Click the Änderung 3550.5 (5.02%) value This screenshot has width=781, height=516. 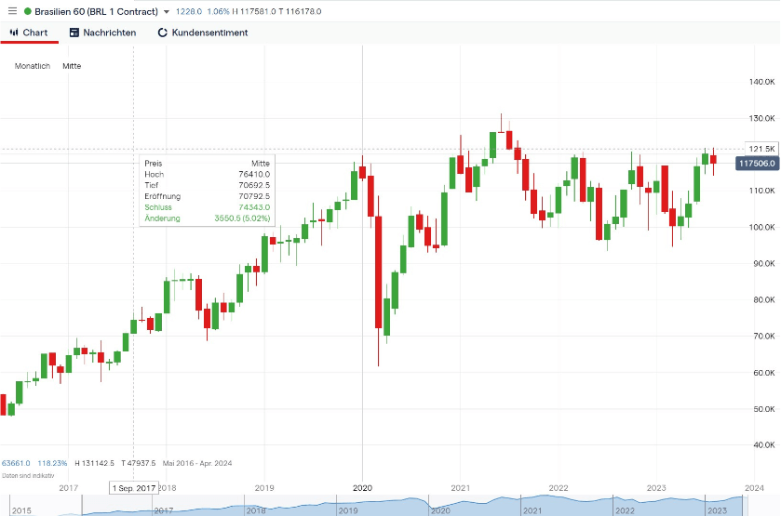[242, 218]
